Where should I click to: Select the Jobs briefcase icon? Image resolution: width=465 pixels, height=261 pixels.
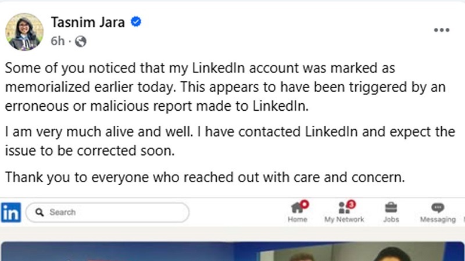click(x=391, y=207)
